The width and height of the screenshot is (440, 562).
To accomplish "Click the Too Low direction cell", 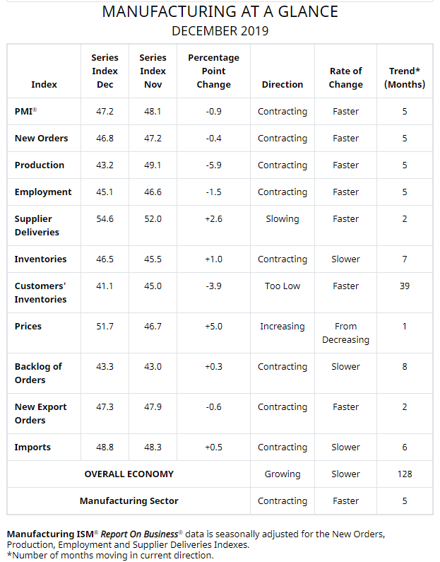I will click(x=283, y=286).
